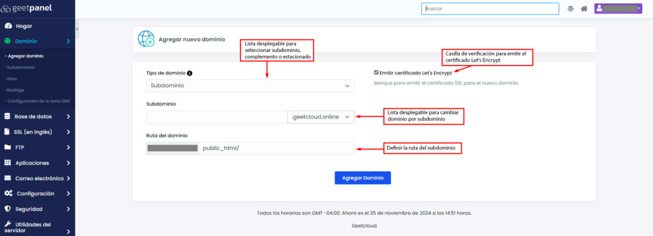Image resolution: width=653 pixels, height=236 pixels.
Task: Click the Tipo de dominio label
Action: (166, 73)
